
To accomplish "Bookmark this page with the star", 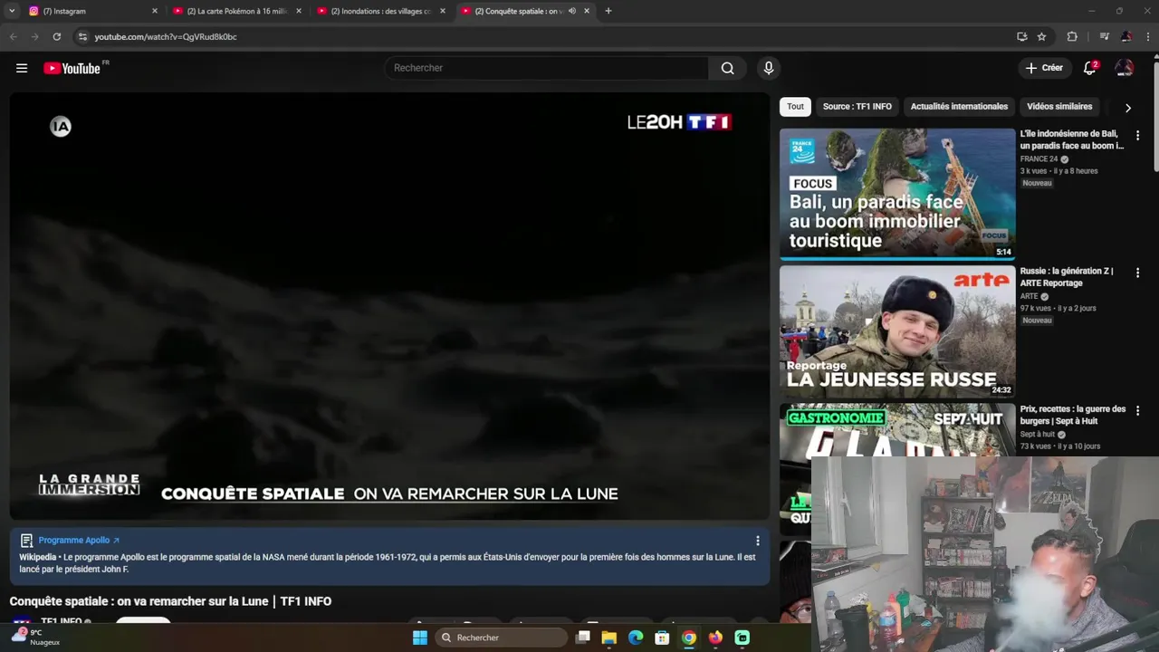I will pyautogui.click(x=1042, y=37).
